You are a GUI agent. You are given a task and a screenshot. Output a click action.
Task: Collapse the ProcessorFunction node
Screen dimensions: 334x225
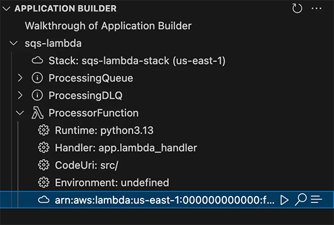point(20,113)
